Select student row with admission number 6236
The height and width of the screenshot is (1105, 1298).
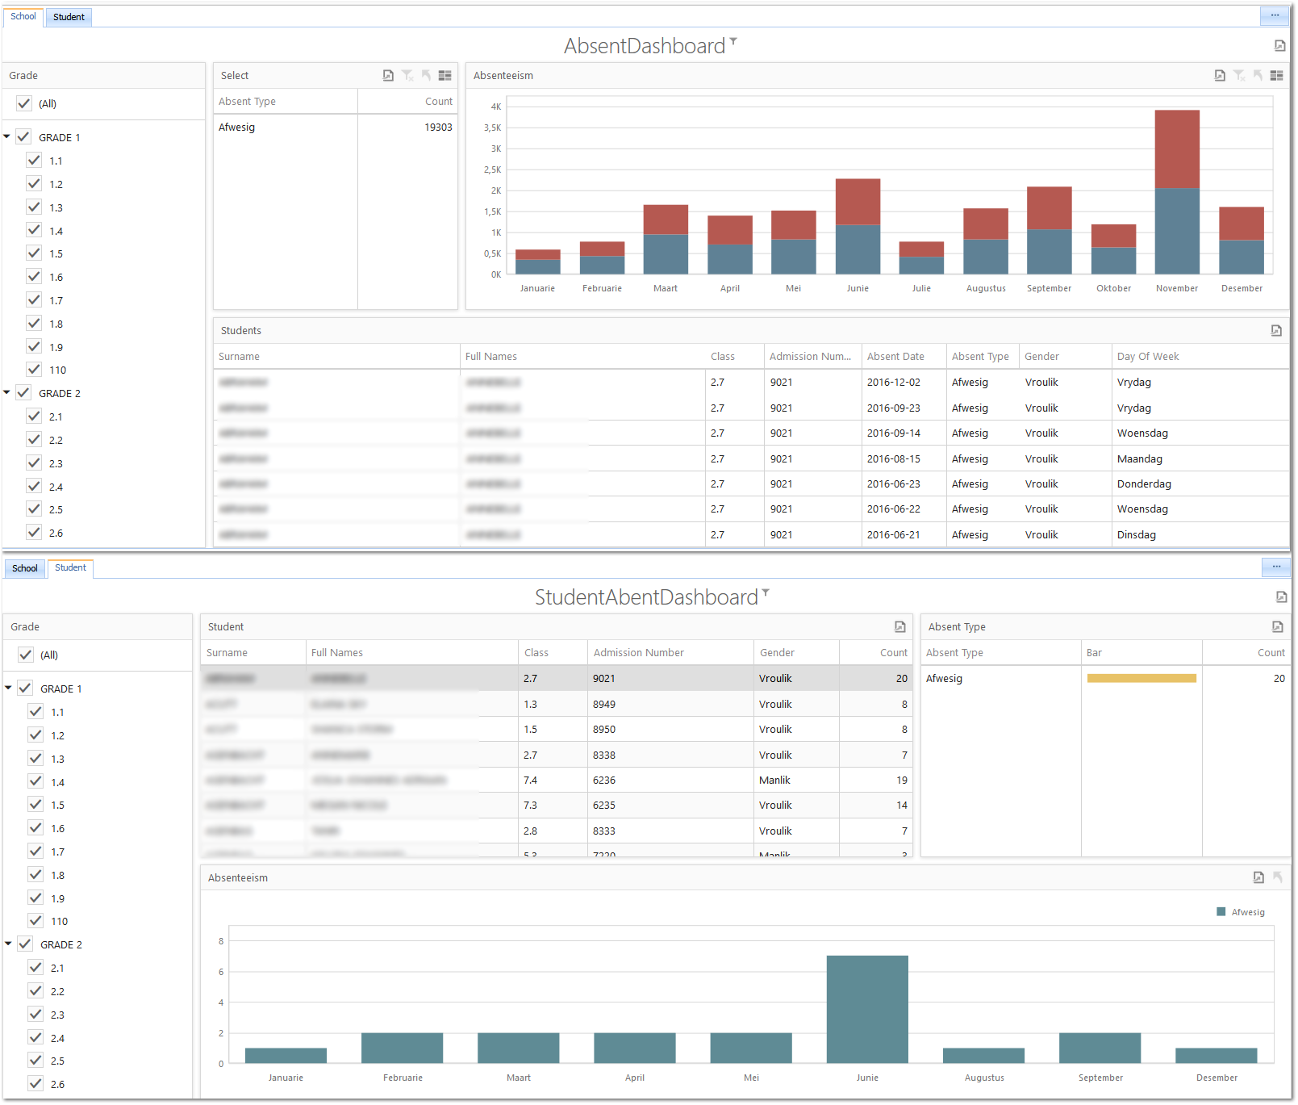pyautogui.click(x=557, y=780)
